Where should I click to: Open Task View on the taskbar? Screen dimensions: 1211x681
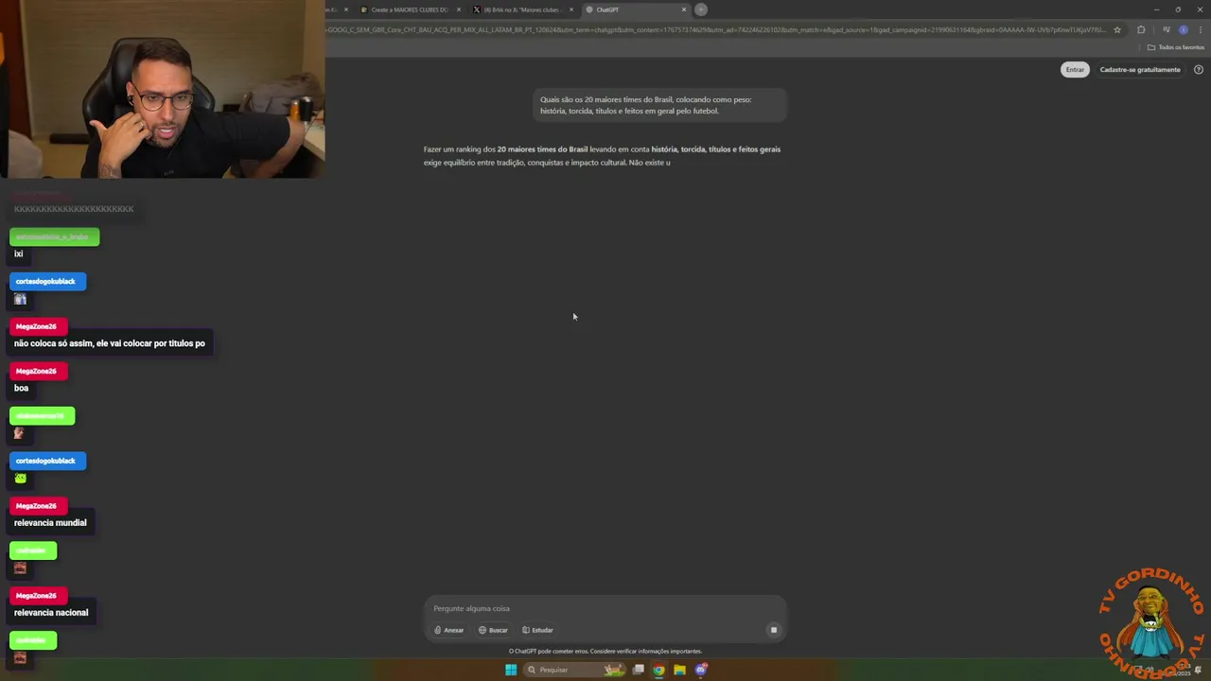tap(639, 670)
